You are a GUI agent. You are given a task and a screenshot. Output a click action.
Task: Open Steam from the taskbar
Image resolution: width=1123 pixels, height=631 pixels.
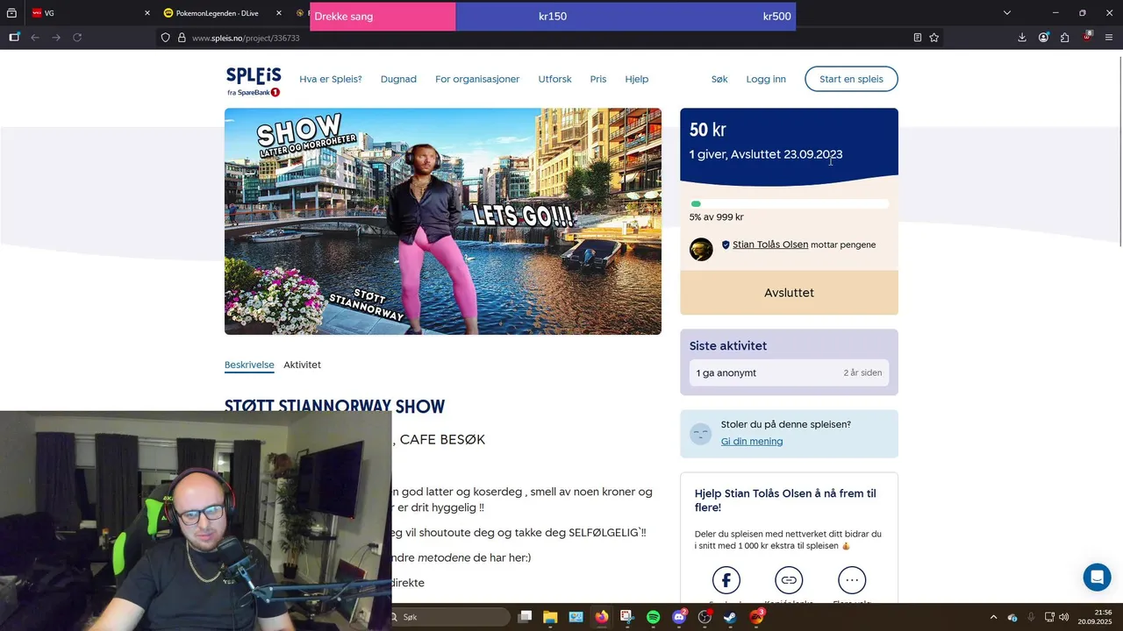[730, 617]
